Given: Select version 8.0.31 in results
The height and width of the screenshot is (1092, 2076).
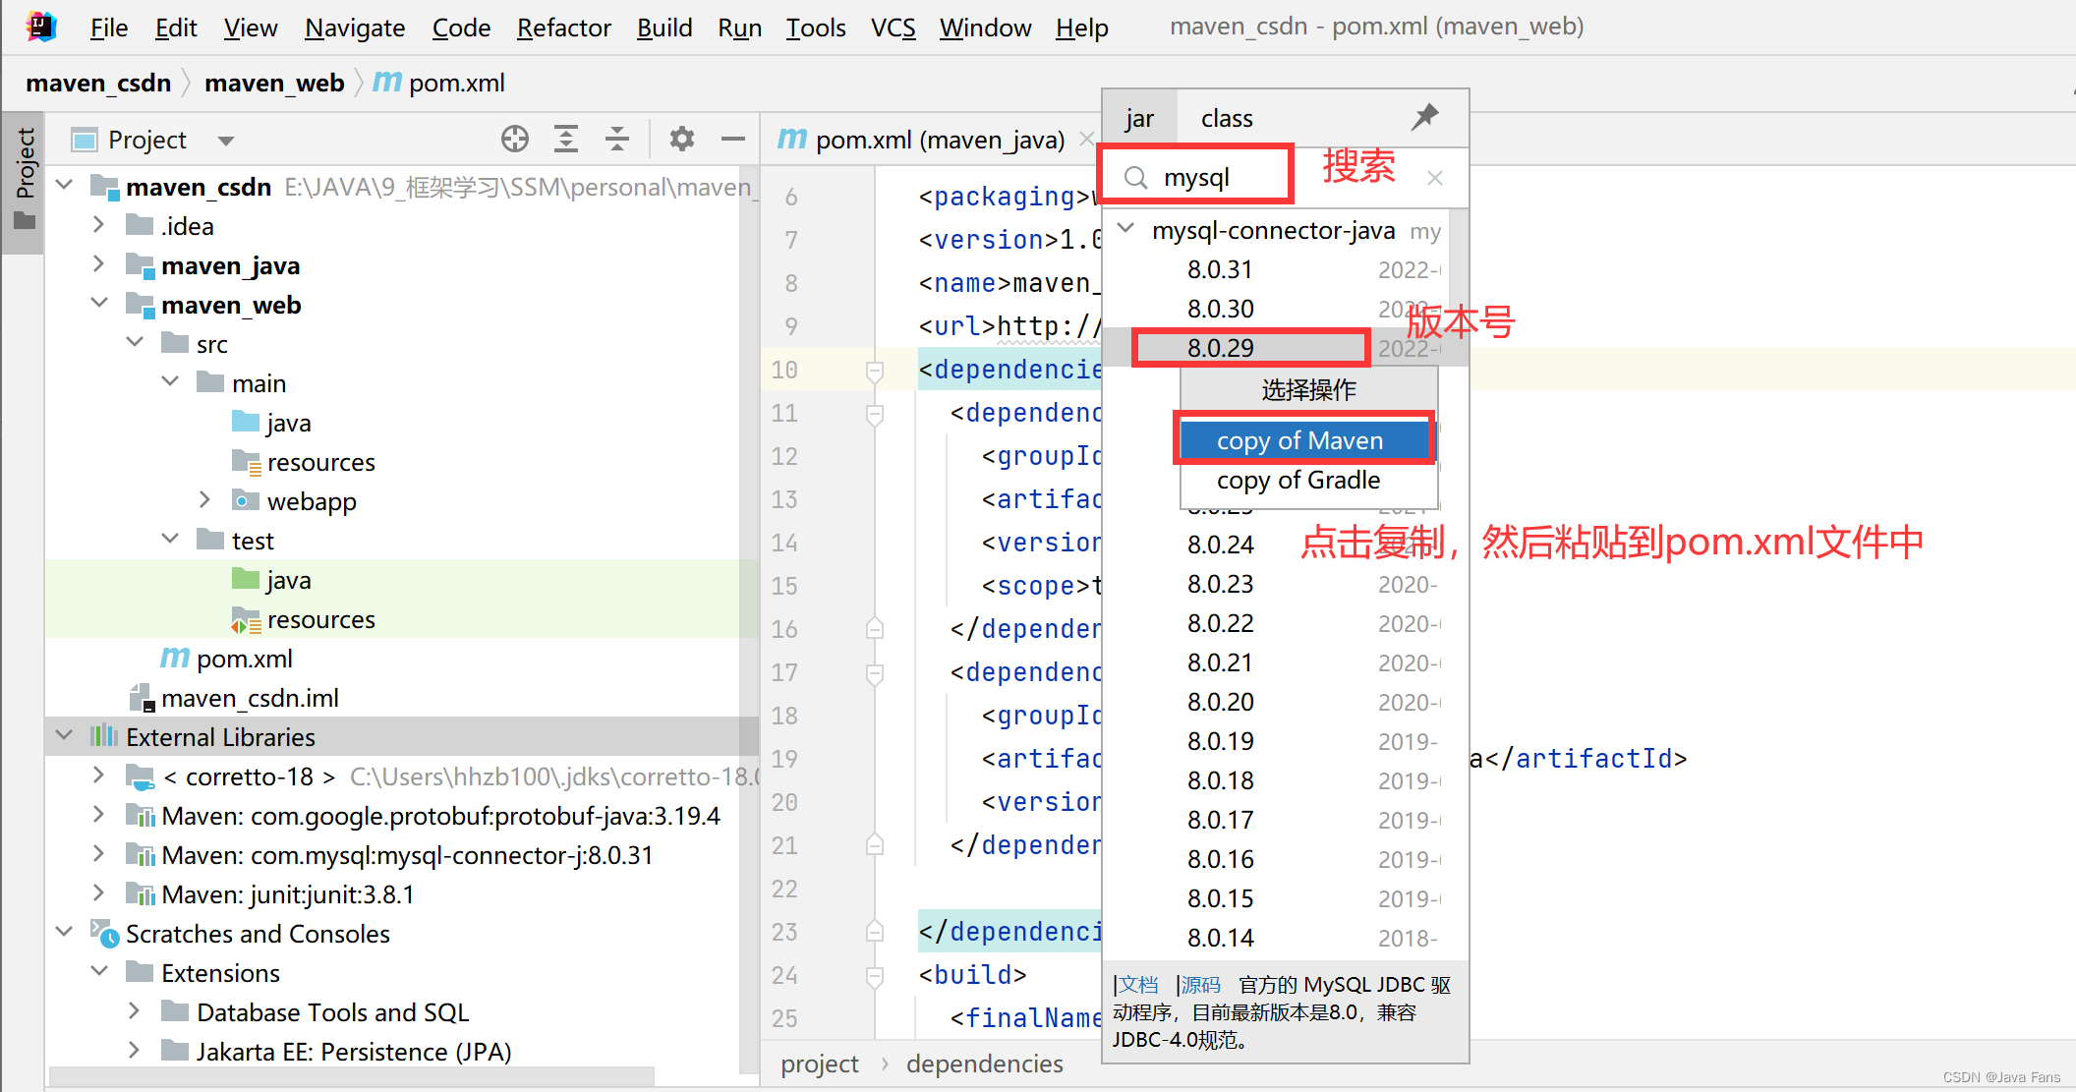Looking at the screenshot, I should coord(1276,269).
